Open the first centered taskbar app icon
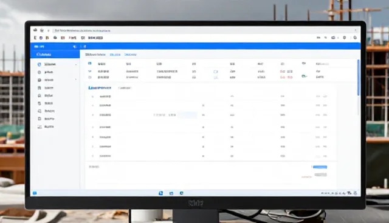Image resolution: width=389 pixels, height=223 pixels. click(x=160, y=193)
